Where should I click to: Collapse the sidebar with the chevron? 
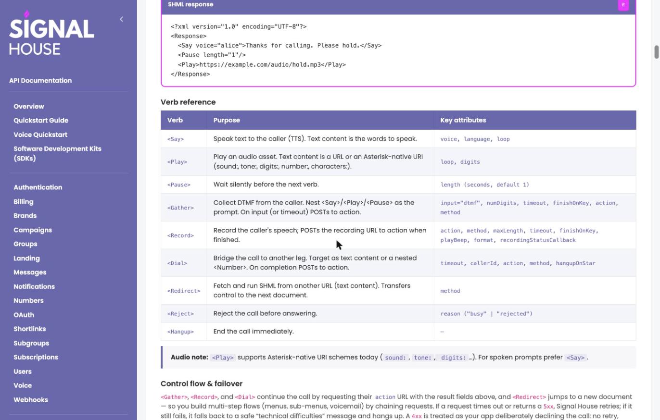(121, 19)
